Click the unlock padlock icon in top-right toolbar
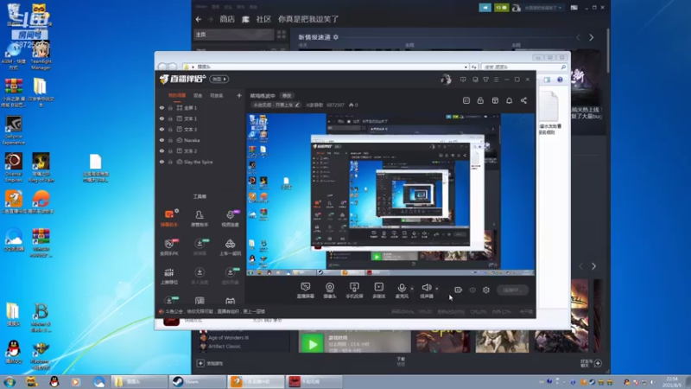Image resolution: width=691 pixels, height=389 pixels. click(x=480, y=100)
